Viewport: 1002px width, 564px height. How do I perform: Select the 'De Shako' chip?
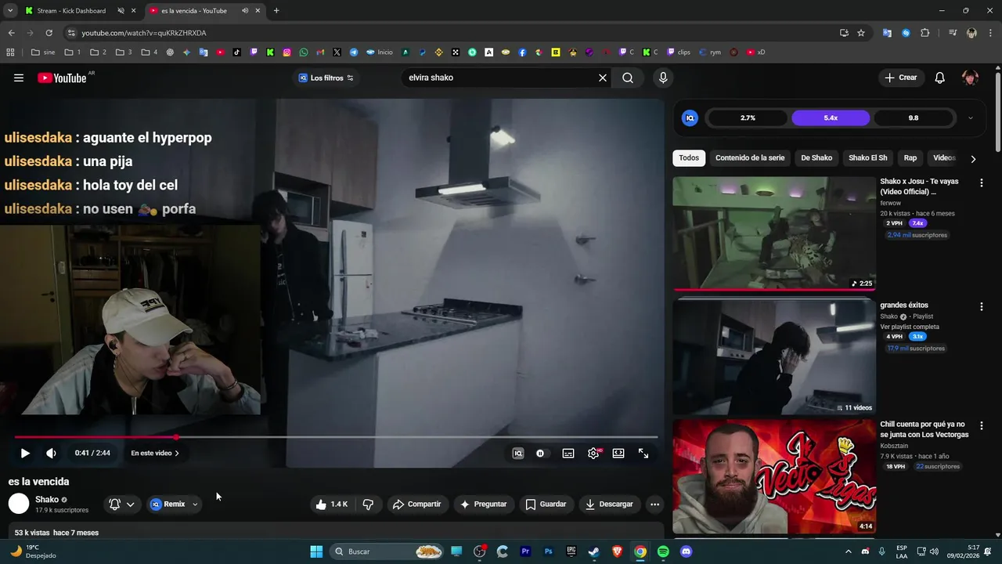click(x=816, y=157)
